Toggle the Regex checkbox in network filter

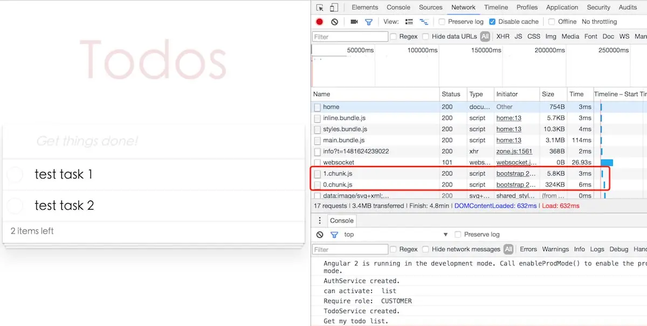click(394, 37)
